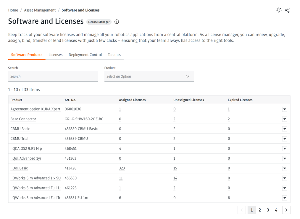Click assigned licenses count 323
Viewport: 300px width, 219px height.
point(122,168)
